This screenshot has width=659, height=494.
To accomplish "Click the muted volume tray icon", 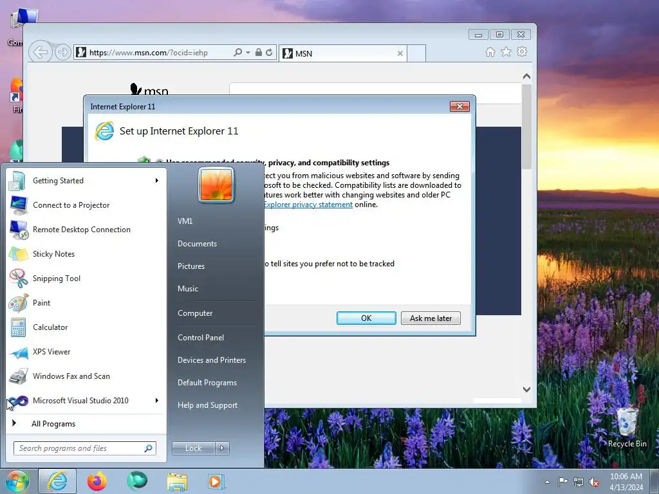I will 594,482.
